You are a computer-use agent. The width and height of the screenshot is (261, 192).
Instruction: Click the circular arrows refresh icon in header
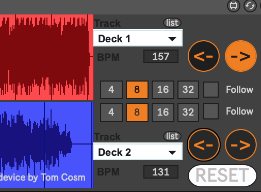[x=250, y=6]
